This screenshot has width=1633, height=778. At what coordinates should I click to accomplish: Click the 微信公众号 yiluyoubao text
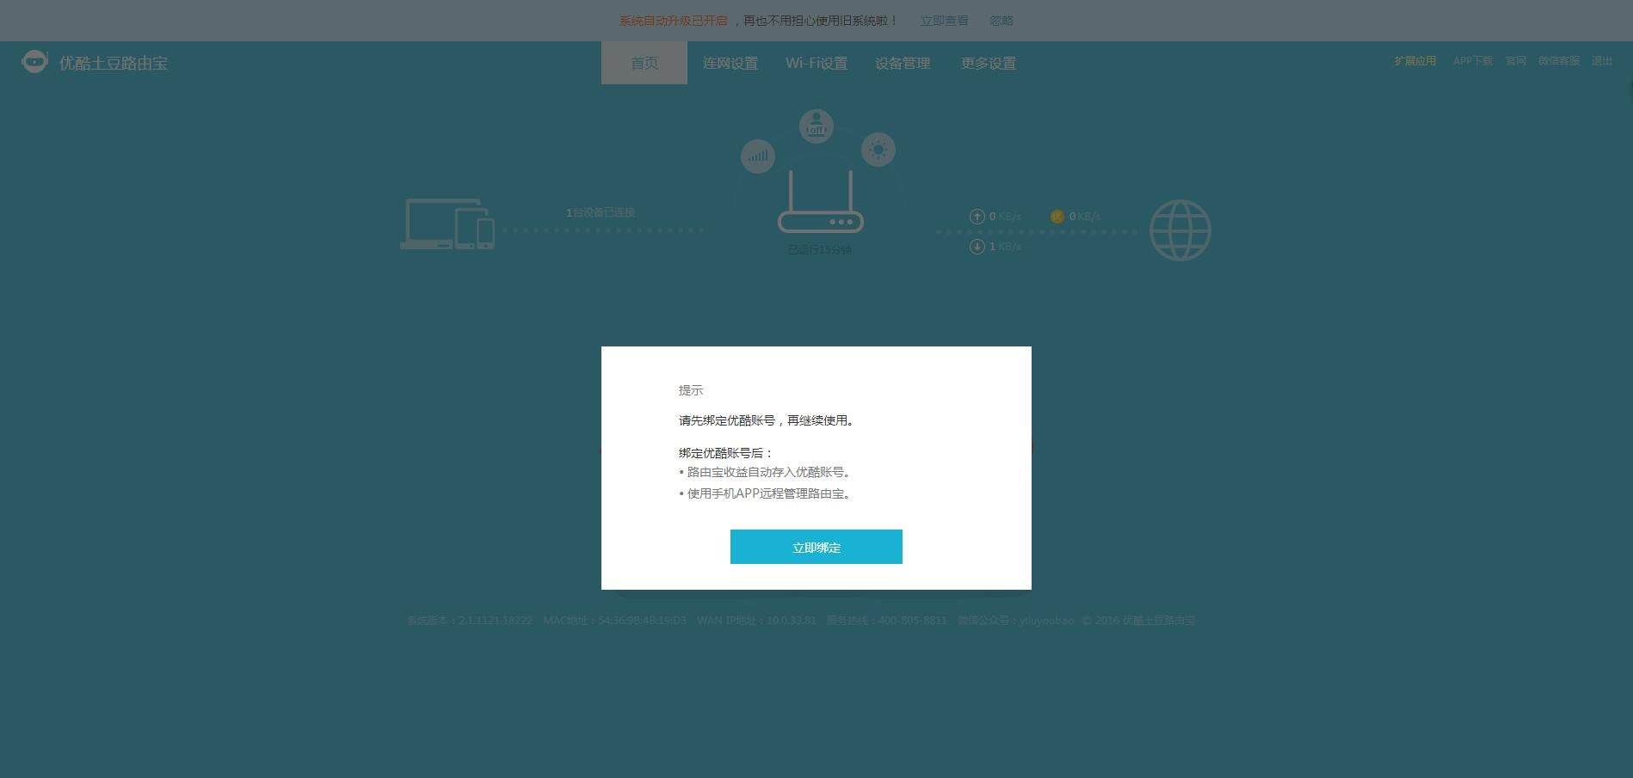point(1015,621)
